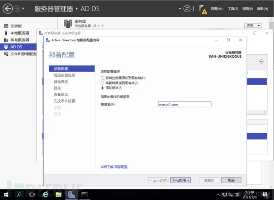Viewport: 274px width, 200px height.
Task: Select 部署配置 wizard step
Action: 72,69
